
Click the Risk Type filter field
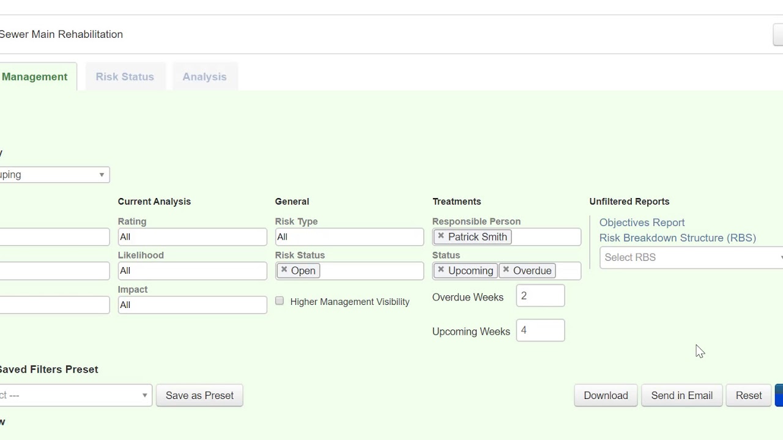pos(349,237)
